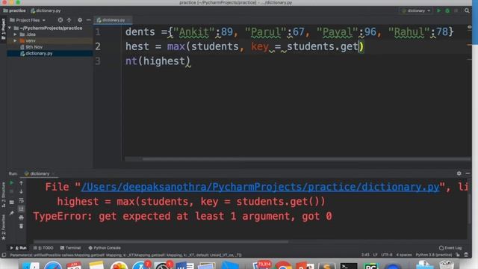Clear the console with the trash icon
Viewport: 478px width, 269px height.
click(21, 226)
